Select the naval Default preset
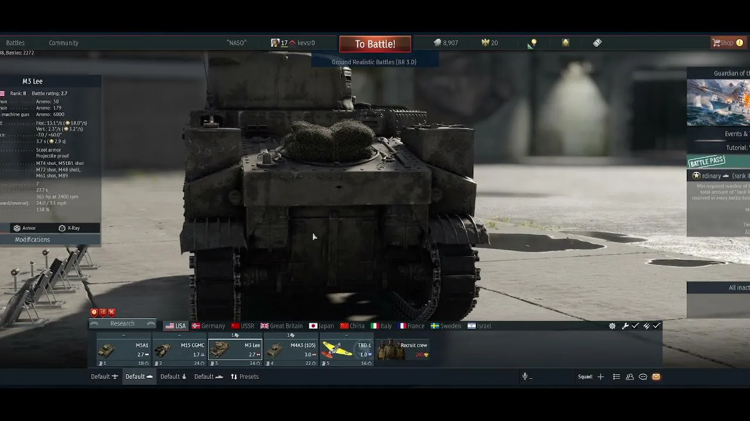750x421 pixels. click(x=209, y=377)
